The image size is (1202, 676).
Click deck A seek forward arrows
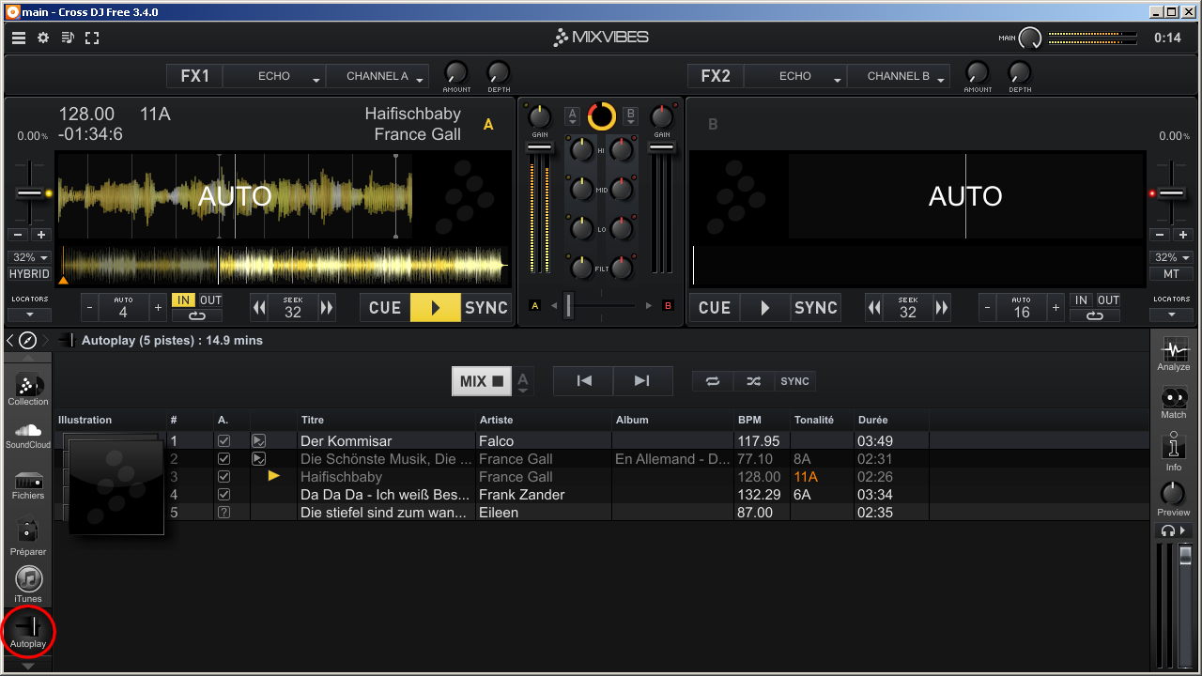click(327, 308)
